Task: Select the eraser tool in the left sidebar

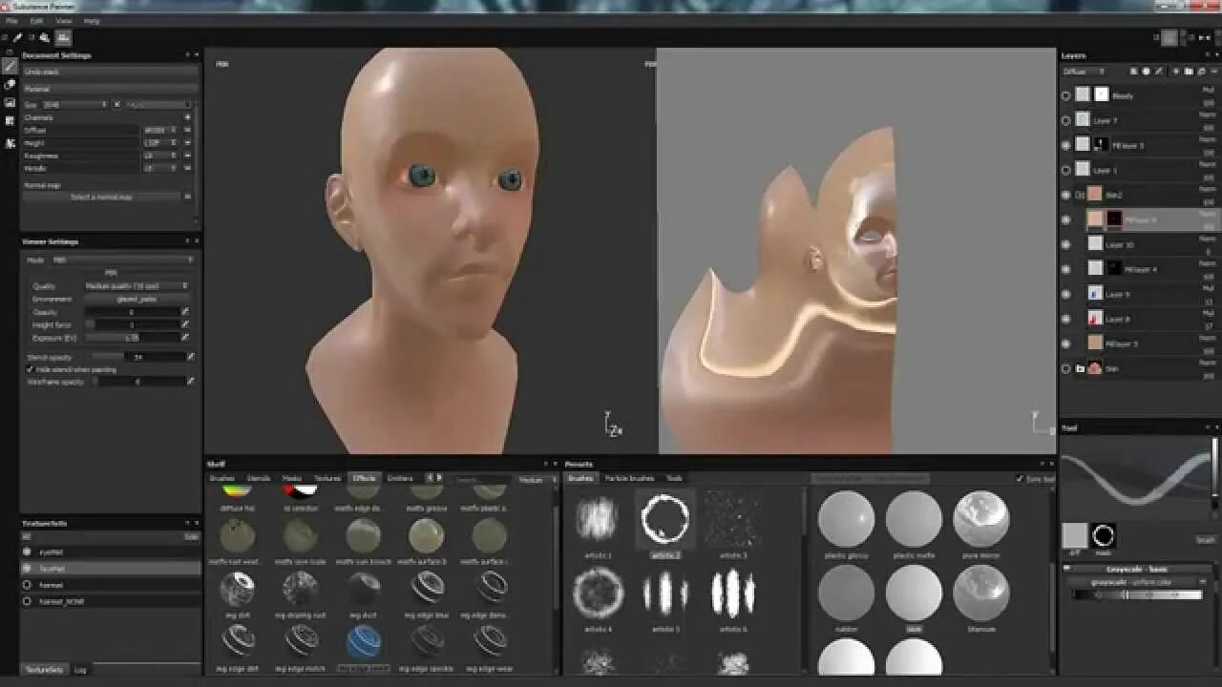Action: pos(10,85)
